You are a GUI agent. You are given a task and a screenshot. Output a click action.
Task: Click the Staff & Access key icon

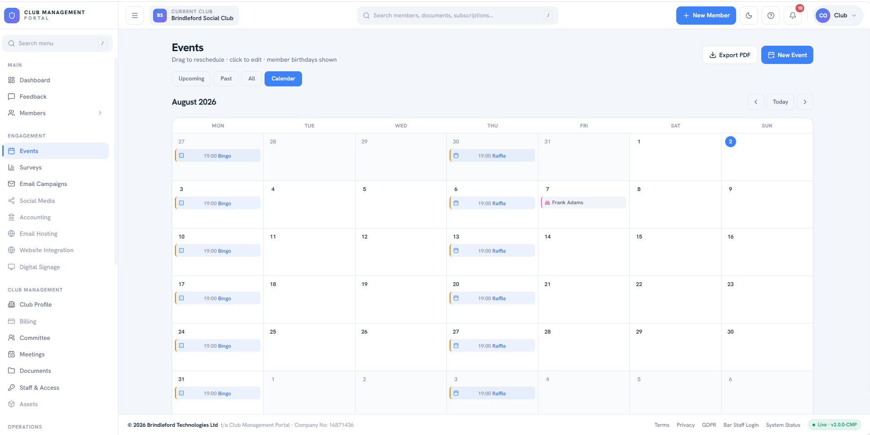[x=11, y=387]
